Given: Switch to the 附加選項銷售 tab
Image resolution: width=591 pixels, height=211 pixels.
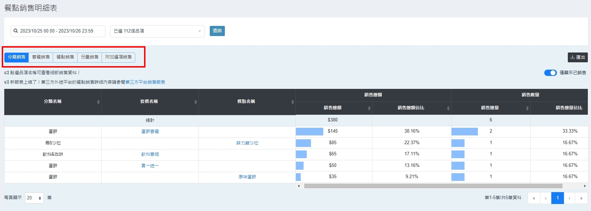Looking at the screenshot, I should coord(118,57).
